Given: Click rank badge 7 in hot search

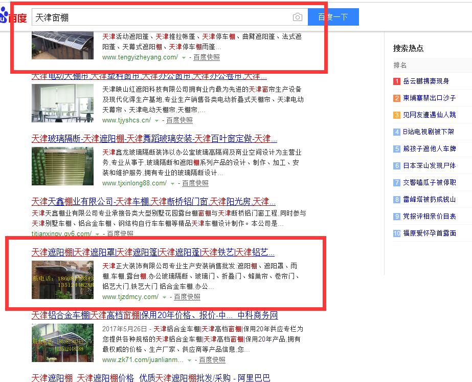Looking at the screenshot, I should click(397, 183).
